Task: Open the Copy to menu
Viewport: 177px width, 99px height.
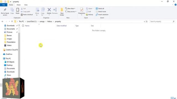Action: tap(43, 12)
